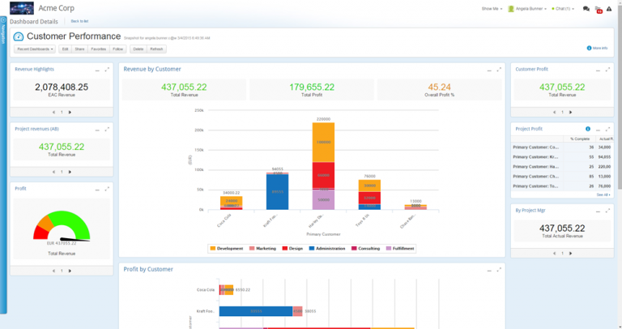Open the chat speech bubble icon in header

pos(586,9)
